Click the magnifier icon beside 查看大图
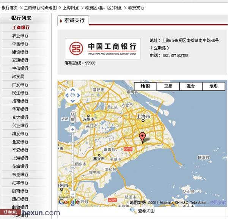 pyautogui.click(x=133, y=210)
